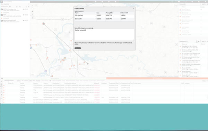This screenshot has width=208, height=131.
Task: Click the Approve button in External service dialog
Action: [x=78, y=48]
